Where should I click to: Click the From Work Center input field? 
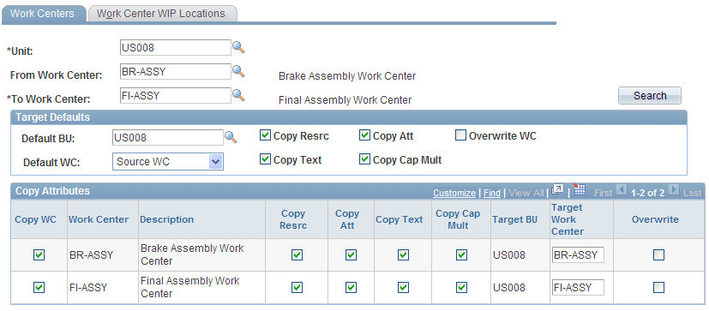pos(176,71)
